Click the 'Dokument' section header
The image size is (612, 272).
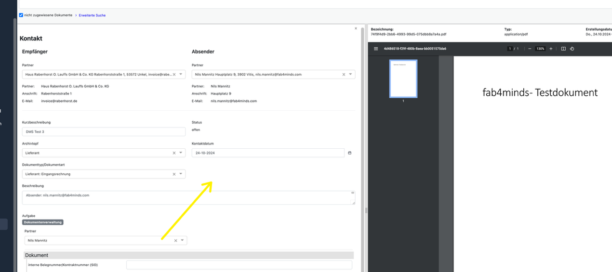(x=188, y=255)
